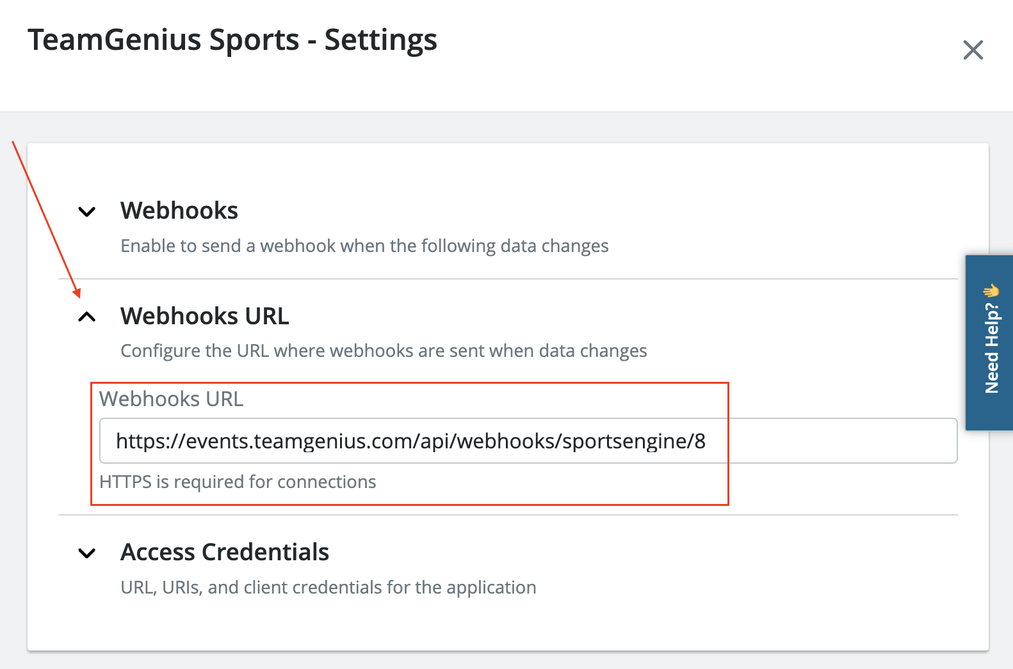This screenshot has height=669, width=1013.
Task: Click the 'TeamGenius Sports - Settings' title
Action: 232,40
